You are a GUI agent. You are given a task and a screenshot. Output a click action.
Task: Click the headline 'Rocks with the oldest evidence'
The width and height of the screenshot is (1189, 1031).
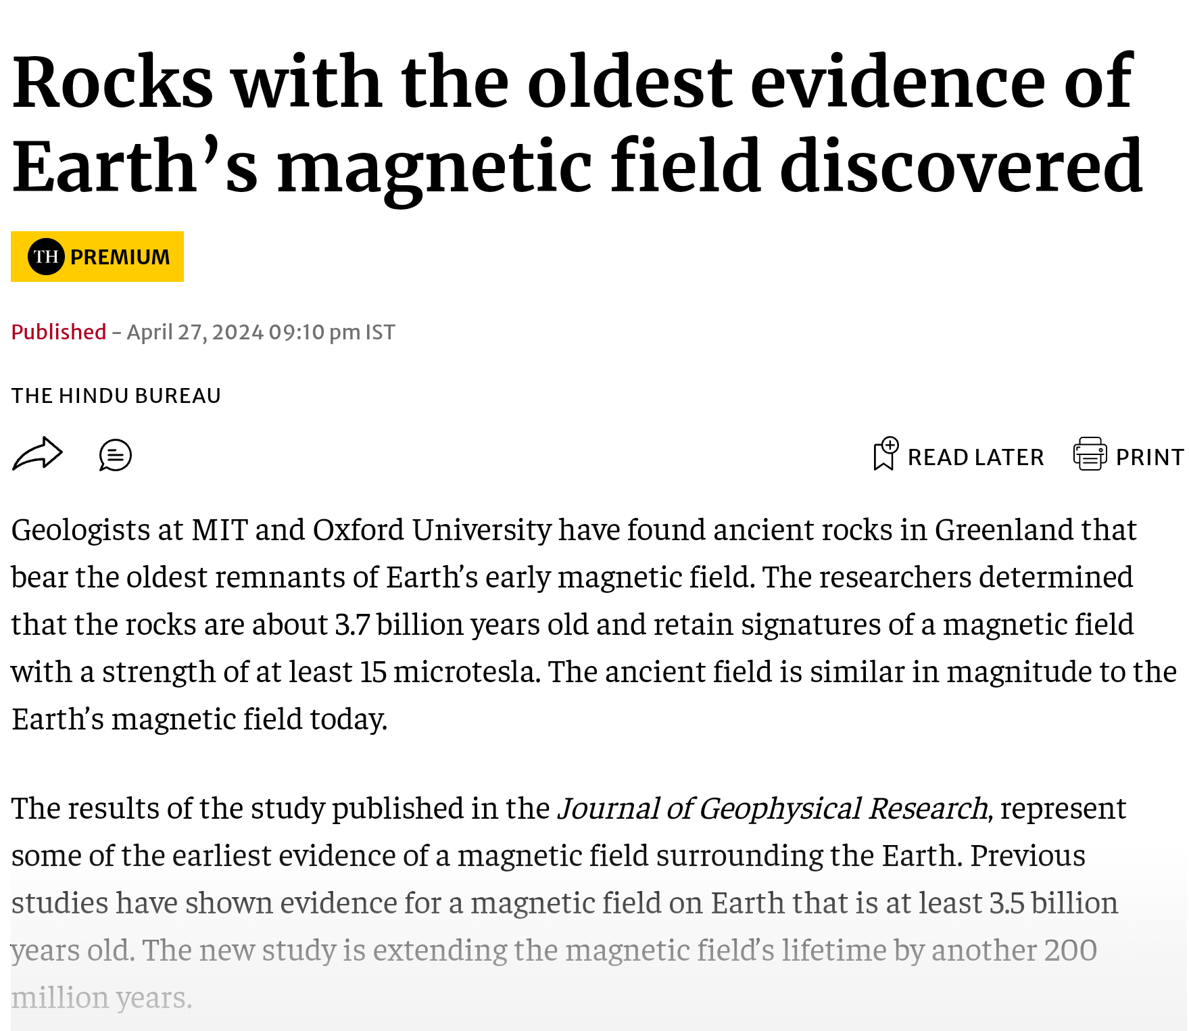tap(572, 82)
